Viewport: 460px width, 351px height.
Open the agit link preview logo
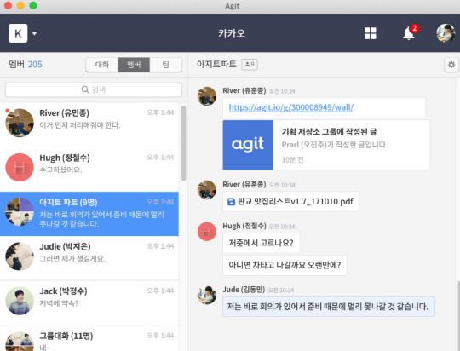click(x=248, y=145)
